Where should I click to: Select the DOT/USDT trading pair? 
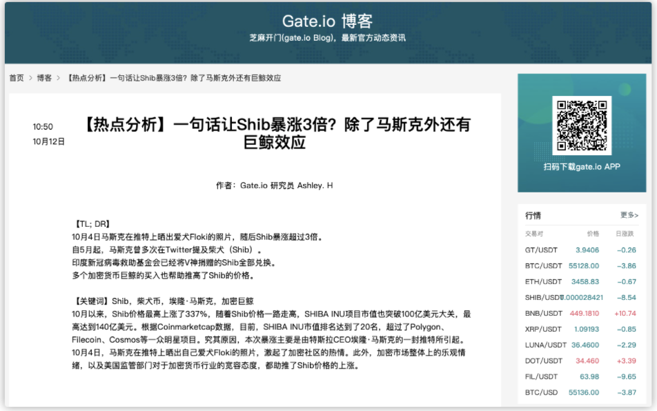coord(543,361)
